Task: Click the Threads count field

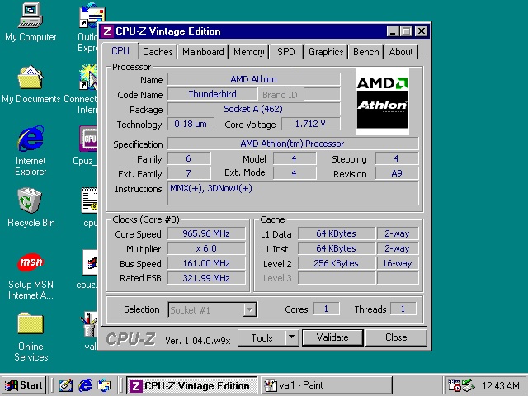Action: [x=403, y=309]
